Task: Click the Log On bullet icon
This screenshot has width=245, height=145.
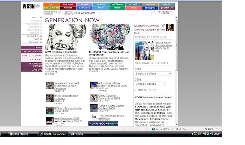Action: [x=41, y=17]
